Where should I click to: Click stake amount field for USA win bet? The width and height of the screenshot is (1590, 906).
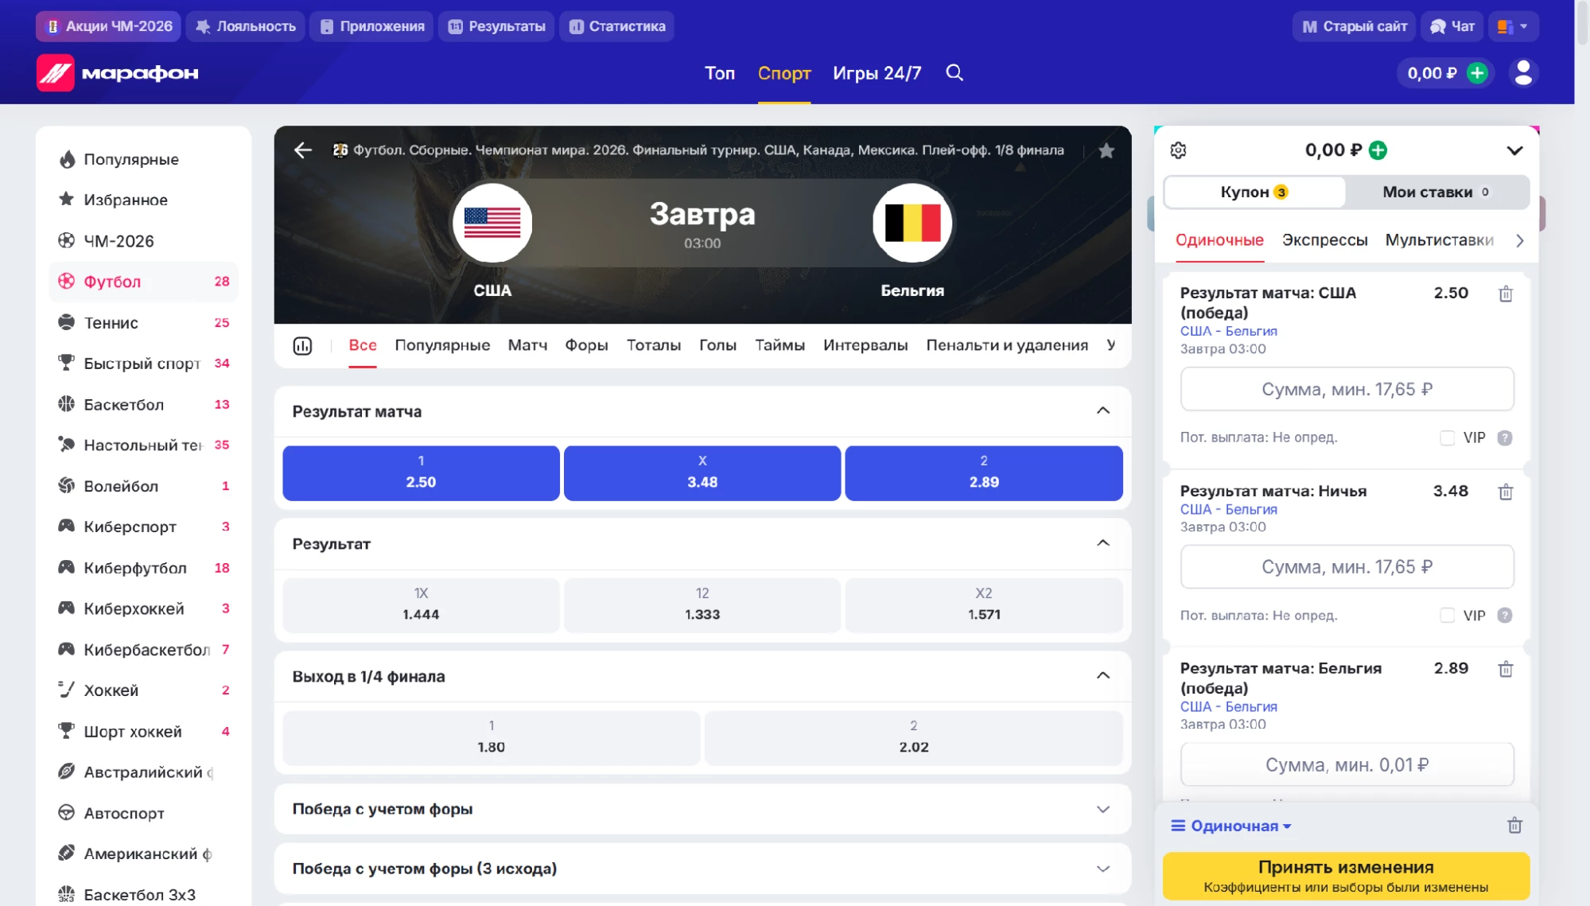pyautogui.click(x=1347, y=389)
